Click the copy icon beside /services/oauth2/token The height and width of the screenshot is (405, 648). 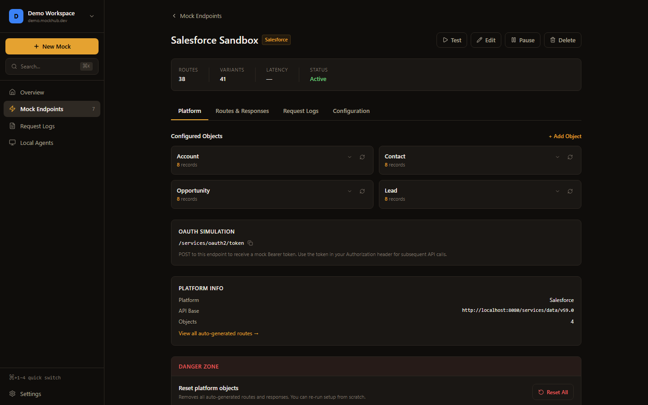pos(250,243)
